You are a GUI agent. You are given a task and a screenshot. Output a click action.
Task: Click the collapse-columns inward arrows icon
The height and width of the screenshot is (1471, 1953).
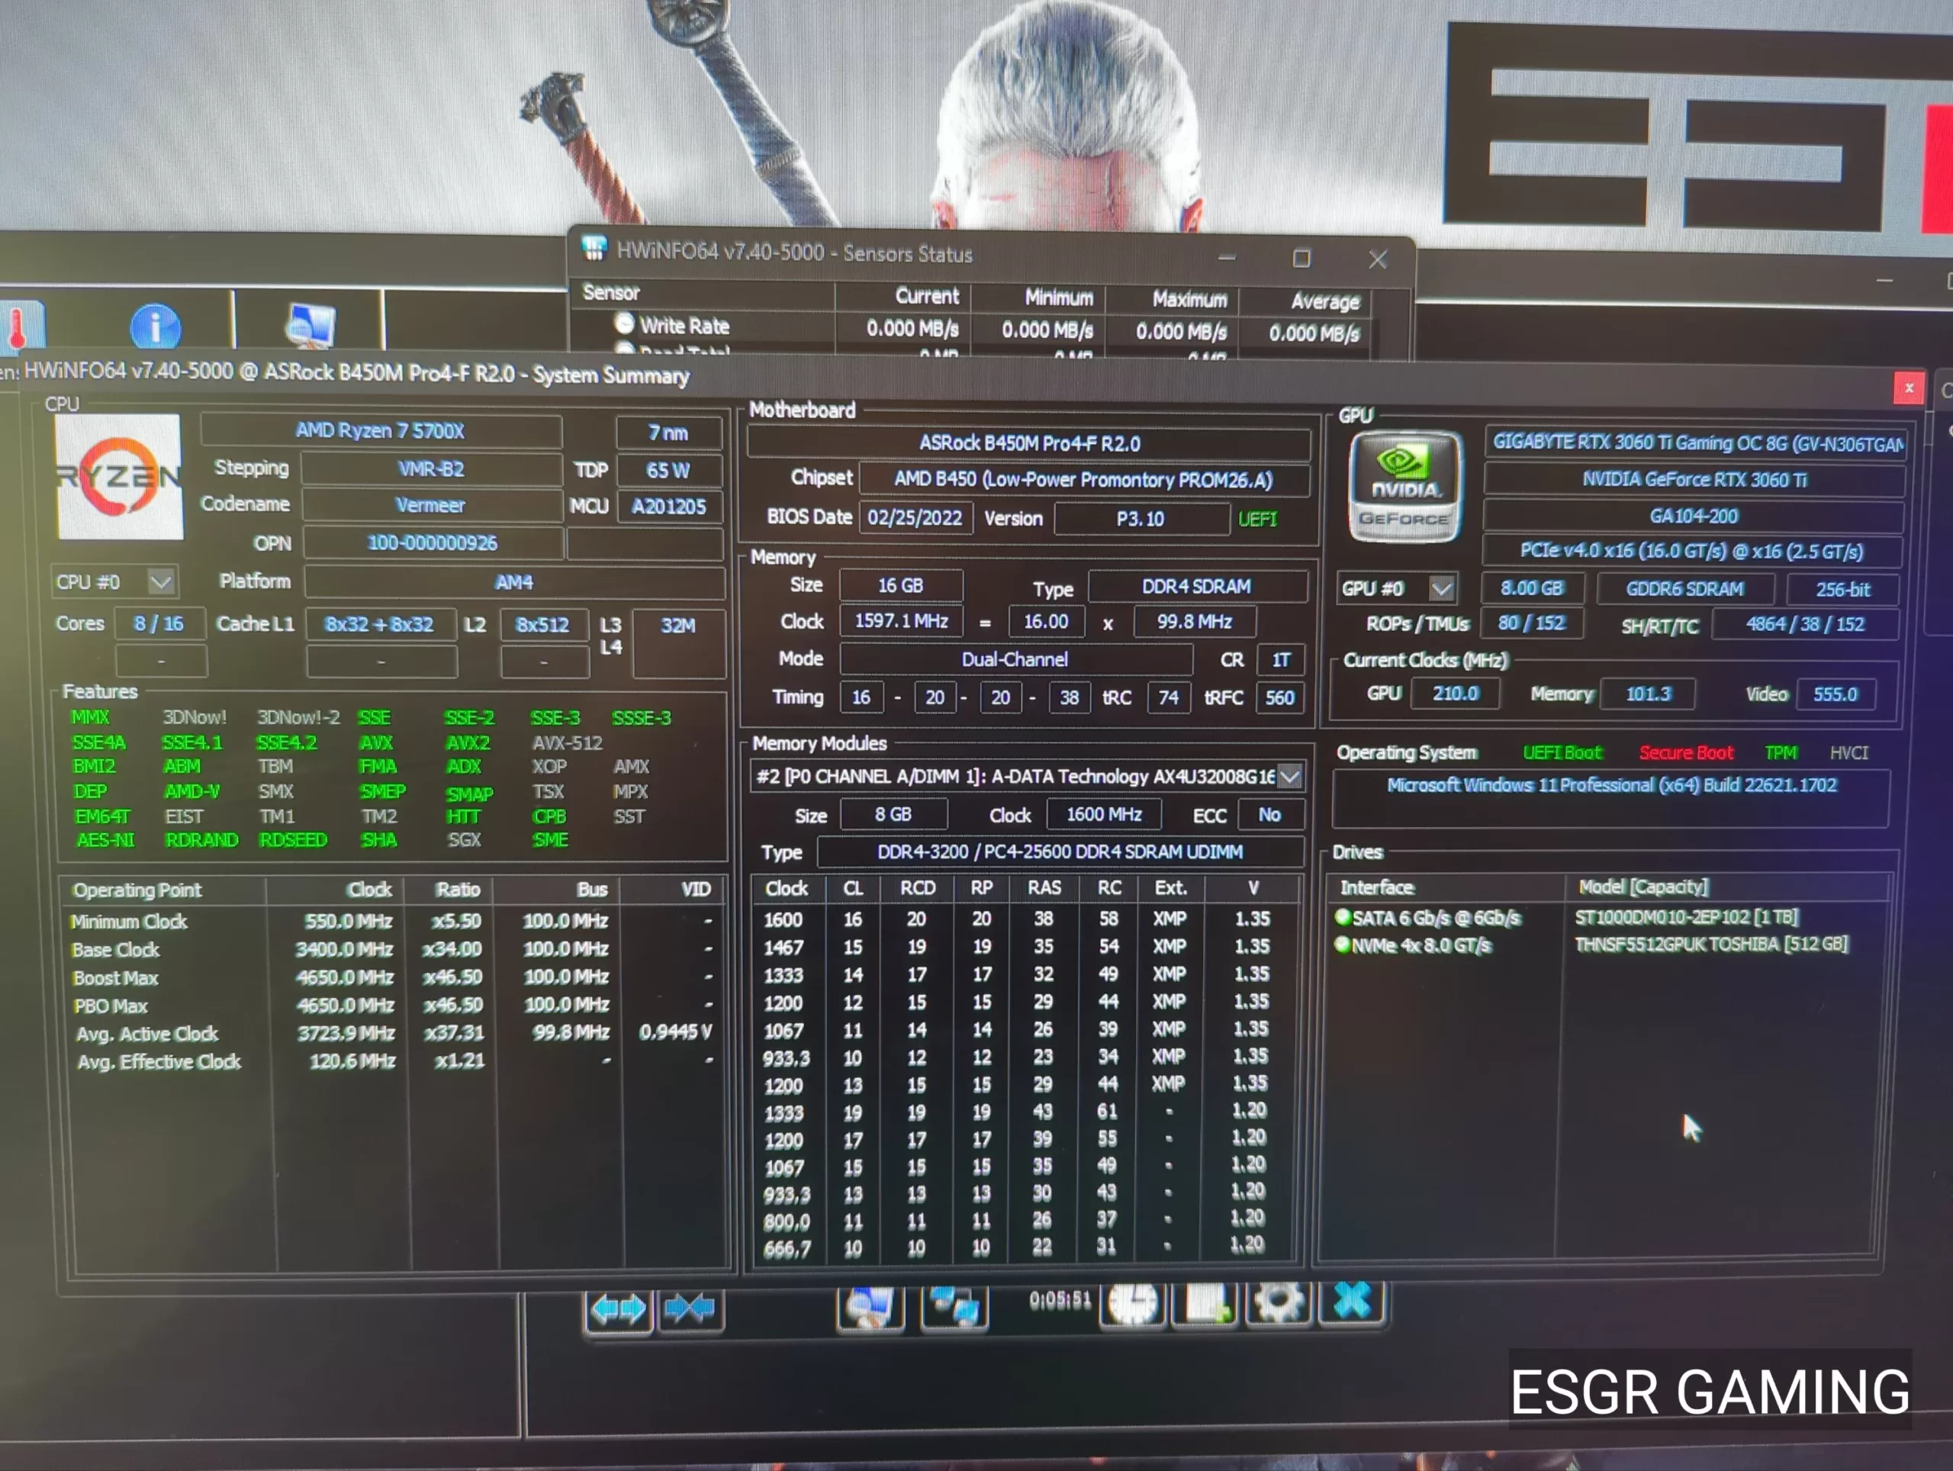click(x=690, y=1308)
